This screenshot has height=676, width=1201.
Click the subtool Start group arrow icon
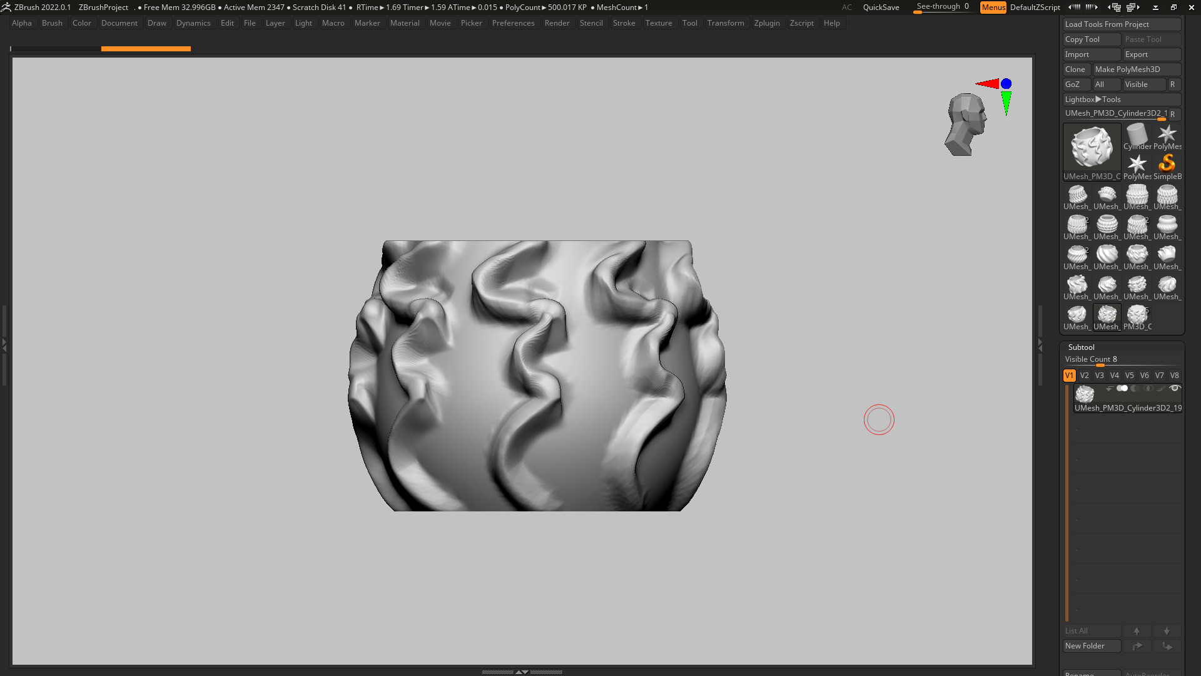1109,389
